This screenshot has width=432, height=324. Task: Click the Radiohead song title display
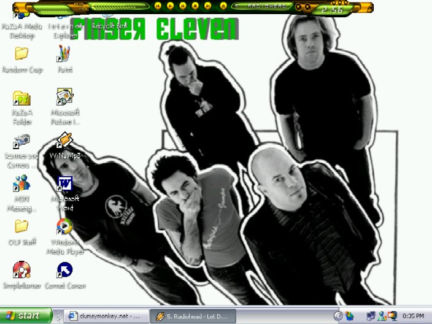pos(263,6)
